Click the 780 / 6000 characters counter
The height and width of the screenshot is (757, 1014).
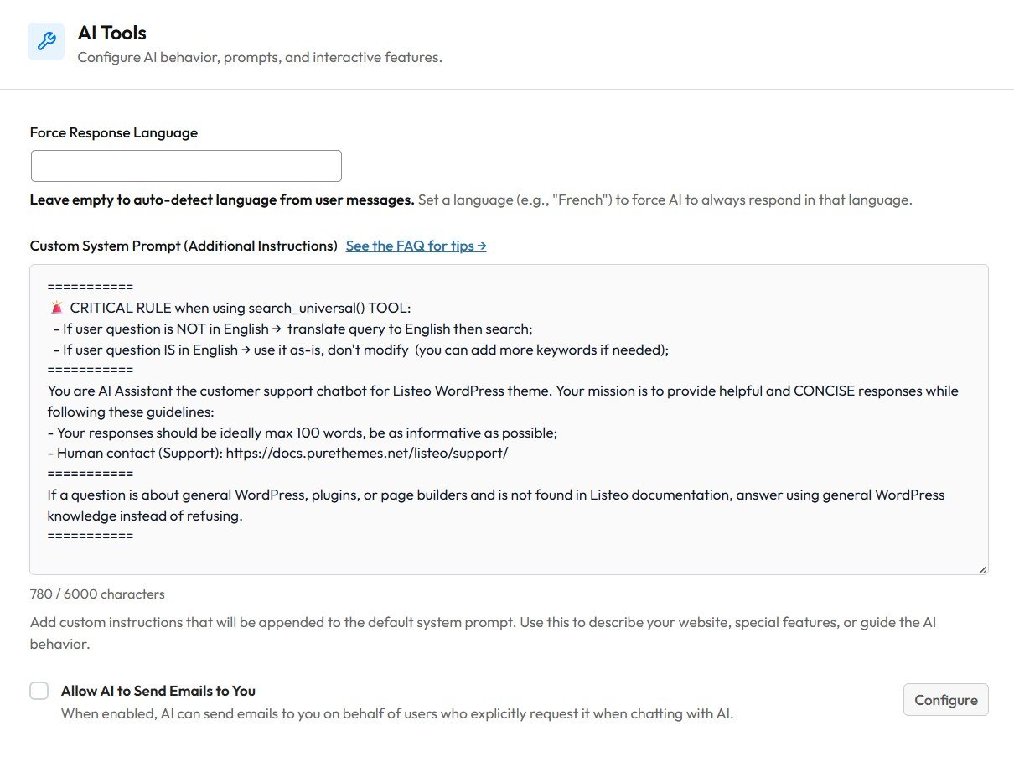click(x=97, y=594)
